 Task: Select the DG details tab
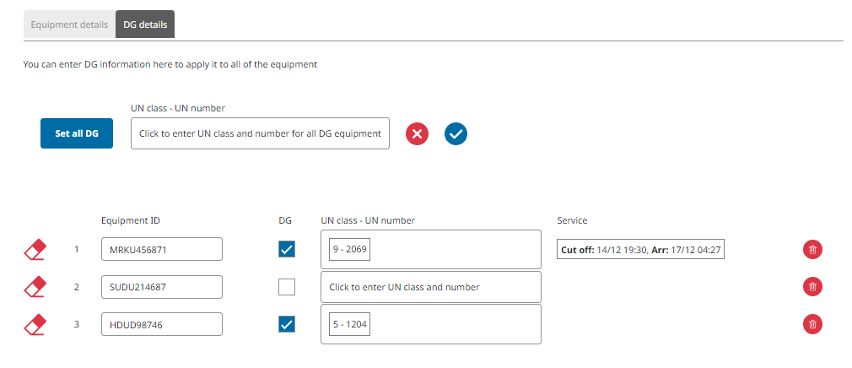pyautogui.click(x=145, y=24)
